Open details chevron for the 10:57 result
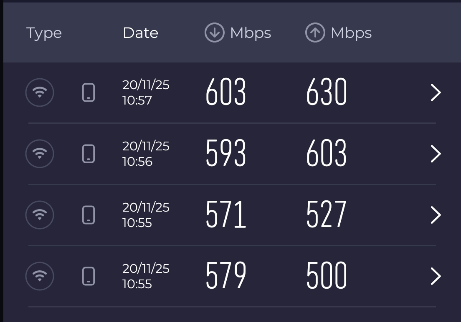Viewport: 461px width, 322px height. (x=436, y=92)
